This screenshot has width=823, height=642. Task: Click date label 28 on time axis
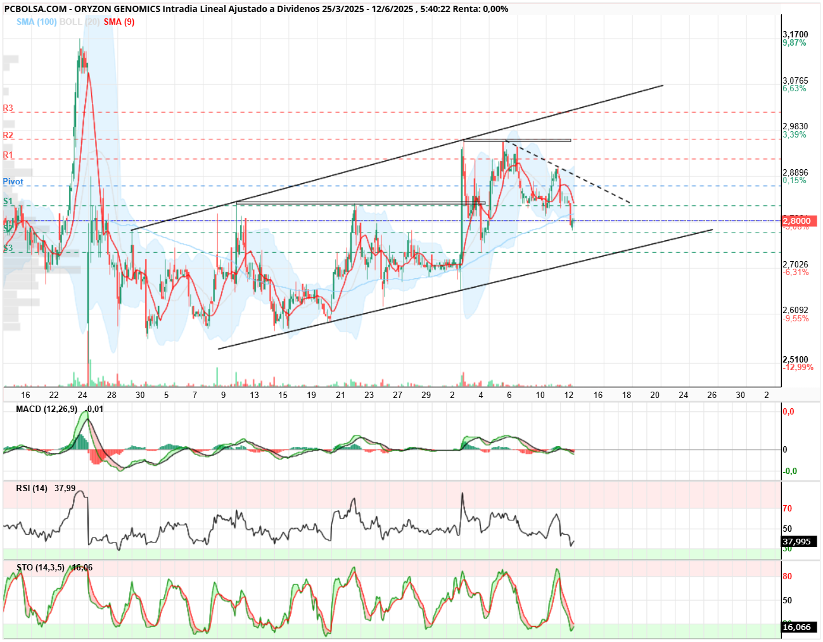[x=112, y=395]
